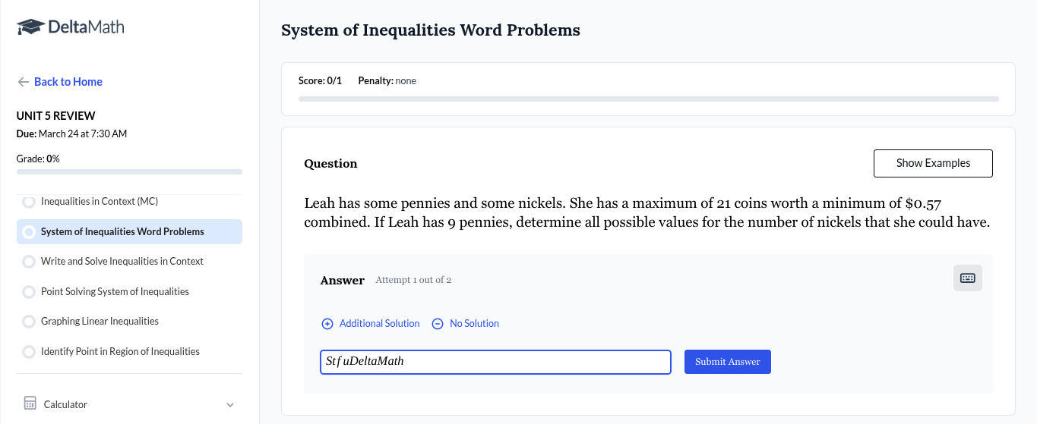The image size is (1037, 424).
Task: Click the back arrow icon
Action: pyautogui.click(x=24, y=82)
